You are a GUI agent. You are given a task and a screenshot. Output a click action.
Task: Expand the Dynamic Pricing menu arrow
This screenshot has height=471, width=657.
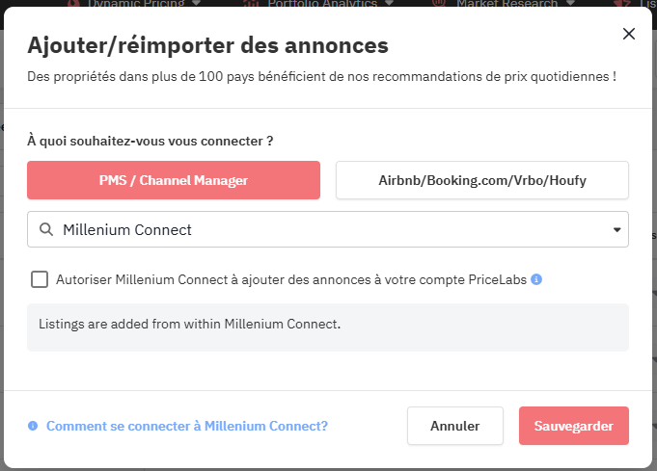click(197, 3)
